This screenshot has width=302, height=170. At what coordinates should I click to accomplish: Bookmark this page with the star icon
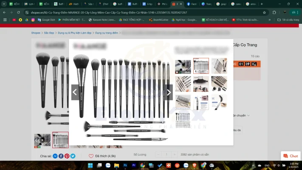tap(264, 12)
